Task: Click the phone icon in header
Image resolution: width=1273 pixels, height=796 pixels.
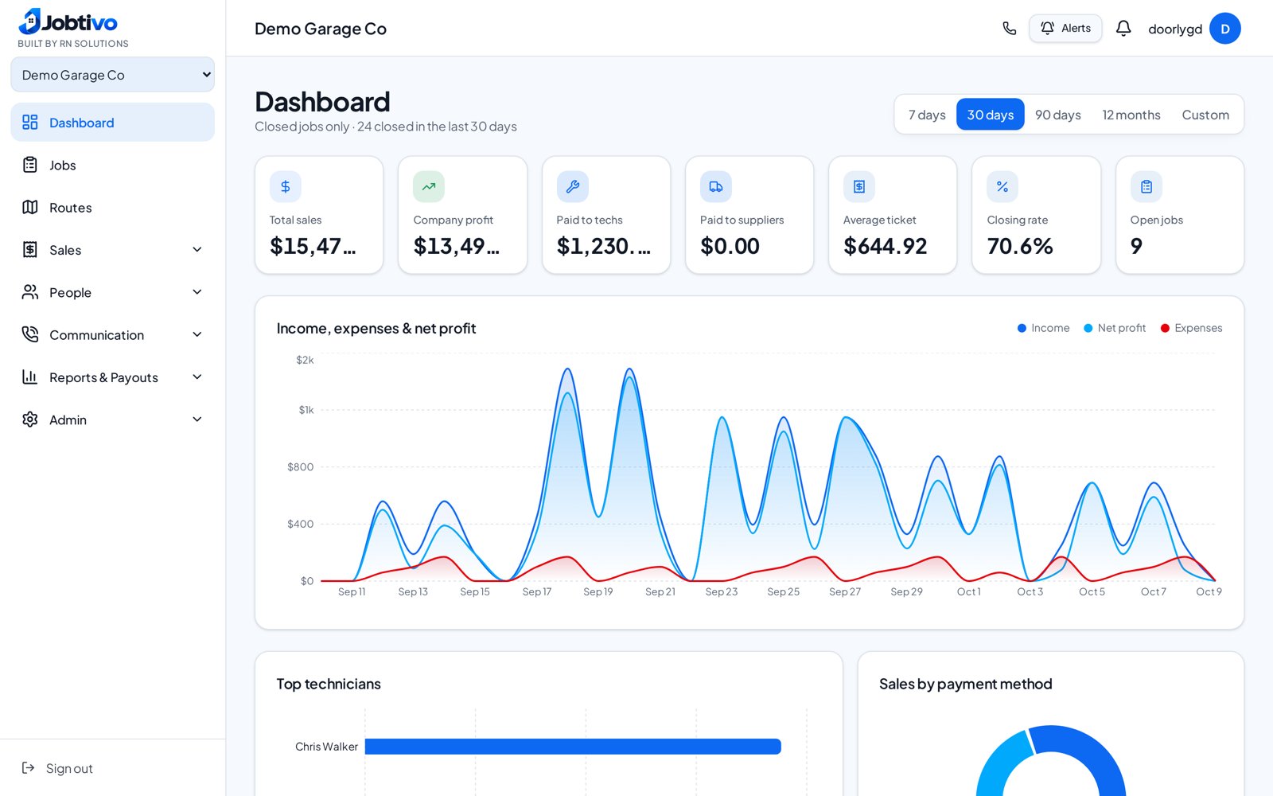Action: pyautogui.click(x=1009, y=29)
